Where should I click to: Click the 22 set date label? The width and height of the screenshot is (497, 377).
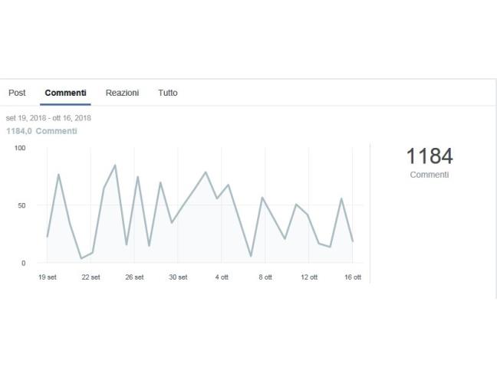(91, 277)
